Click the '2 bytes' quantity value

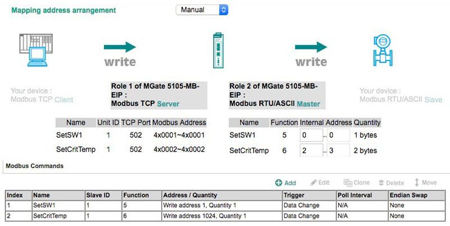365,151
